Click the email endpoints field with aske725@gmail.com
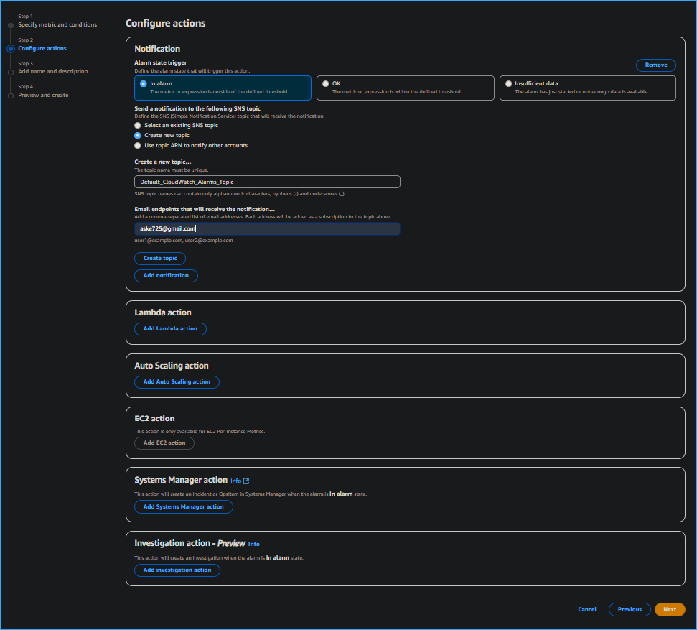Screen dimensions: 697x630 267,228
